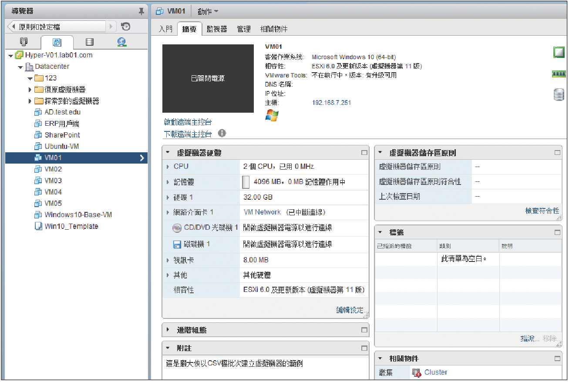Click the Cluster icon in related objects
This screenshot has width=569, height=382.
pos(417,372)
